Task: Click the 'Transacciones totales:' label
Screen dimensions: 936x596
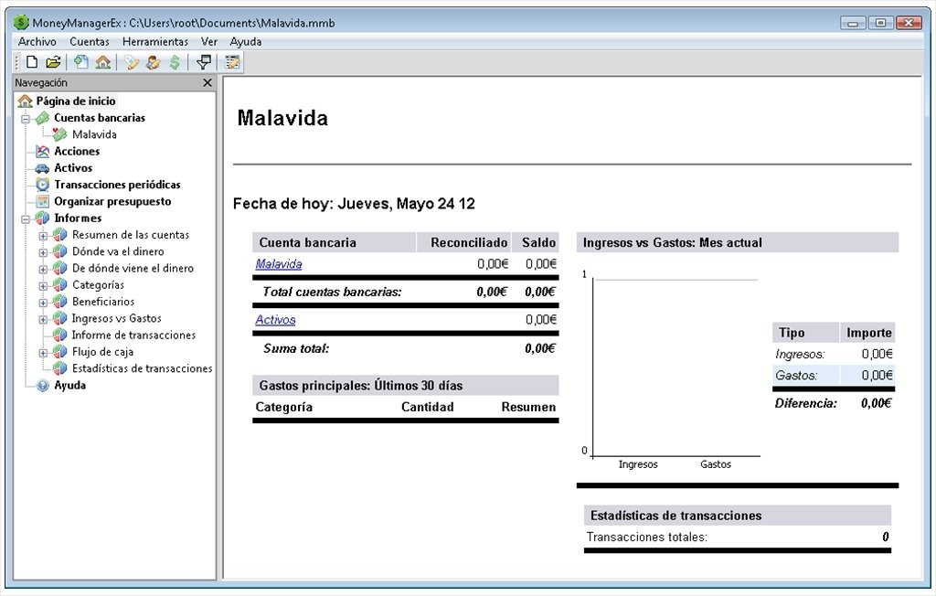Action: click(646, 537)
